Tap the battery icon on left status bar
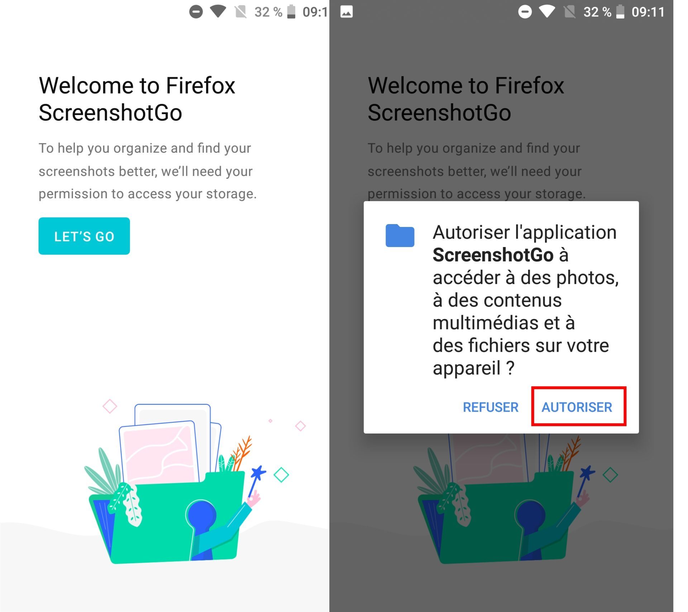This screenshot has height=612, width=688. coord(291,12)
